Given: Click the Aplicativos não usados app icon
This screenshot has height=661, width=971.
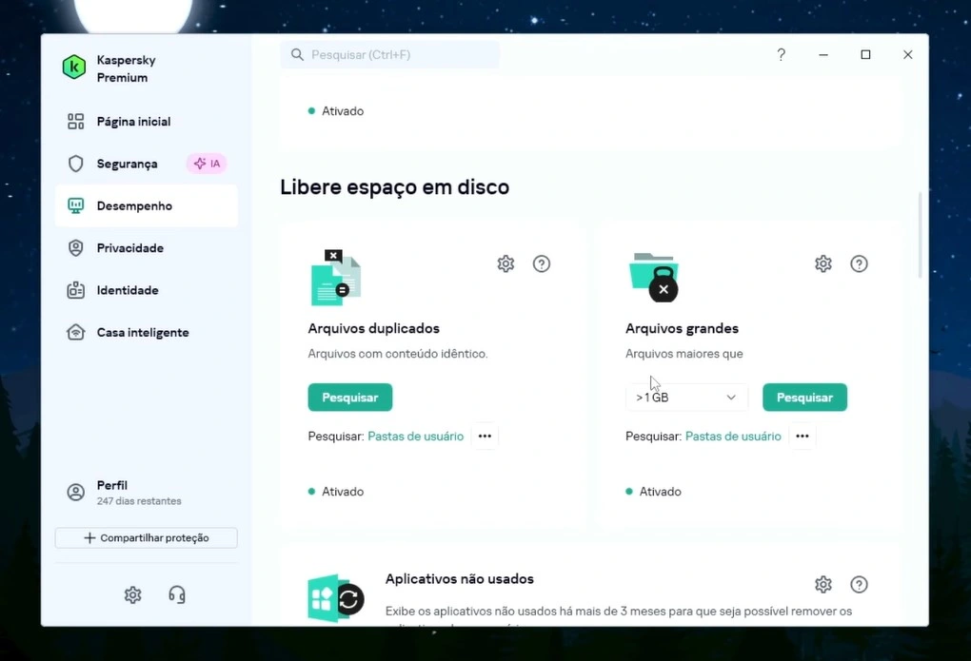Looking at the screenshot, I should click(x=336, y=598).
